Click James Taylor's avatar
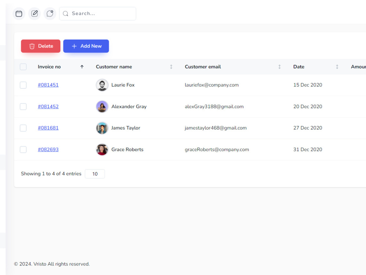Screen dimensions: 366x275 click(102, 128)
